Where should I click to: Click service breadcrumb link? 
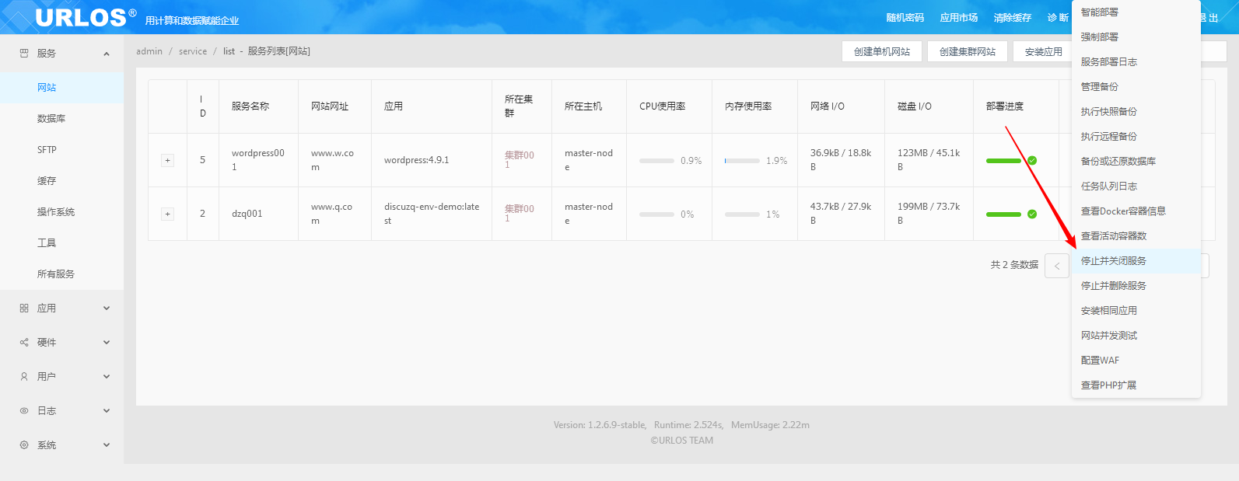pos(193,51)
